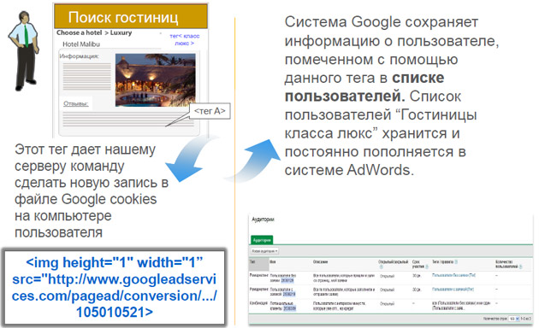Click the Luxury breadcrumb item
The height and width of the screenshot is (328, 539).
click(x=121, y=32)
